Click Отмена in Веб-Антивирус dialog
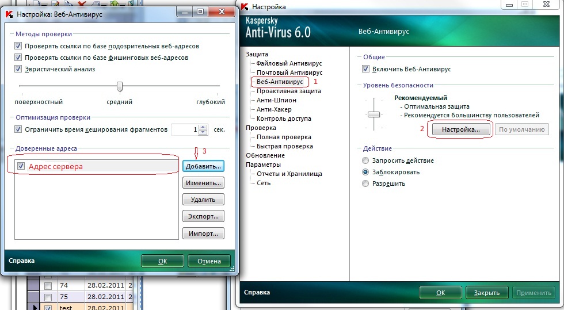The width and height of the screenshot is (564, 310). [209, 261]
